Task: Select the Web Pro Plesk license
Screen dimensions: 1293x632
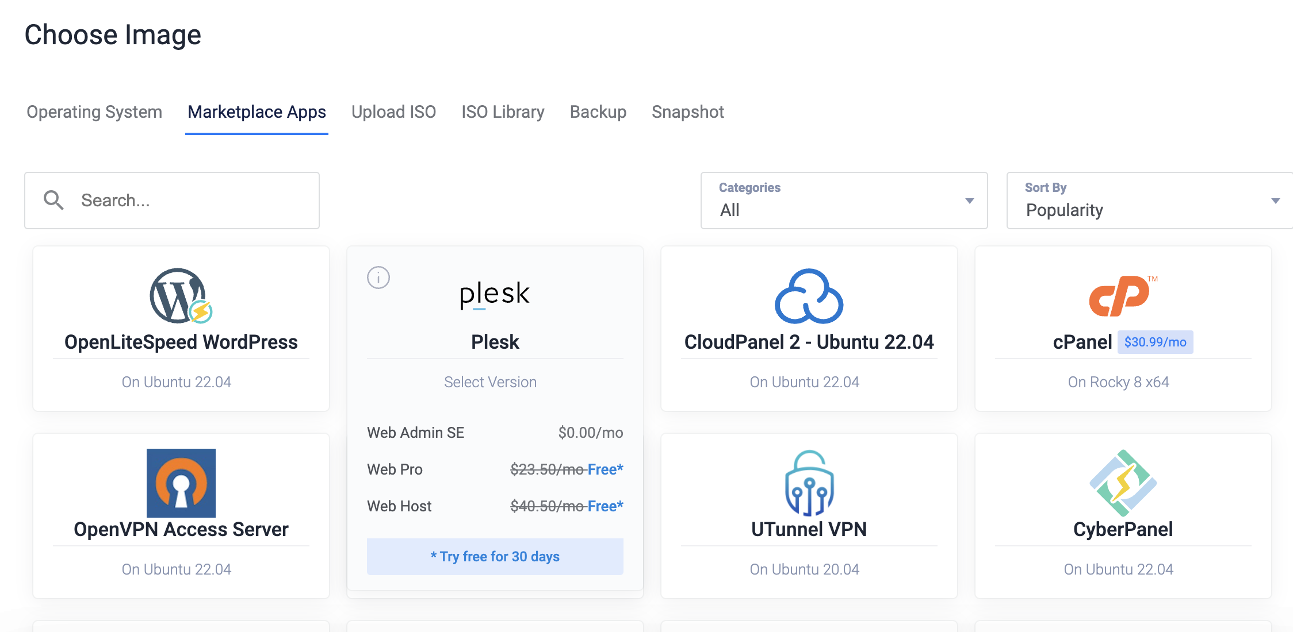Action: click(x=495, y=469)
